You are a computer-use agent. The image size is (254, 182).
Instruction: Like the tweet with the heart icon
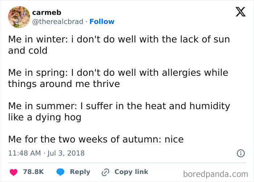[13, 172]
